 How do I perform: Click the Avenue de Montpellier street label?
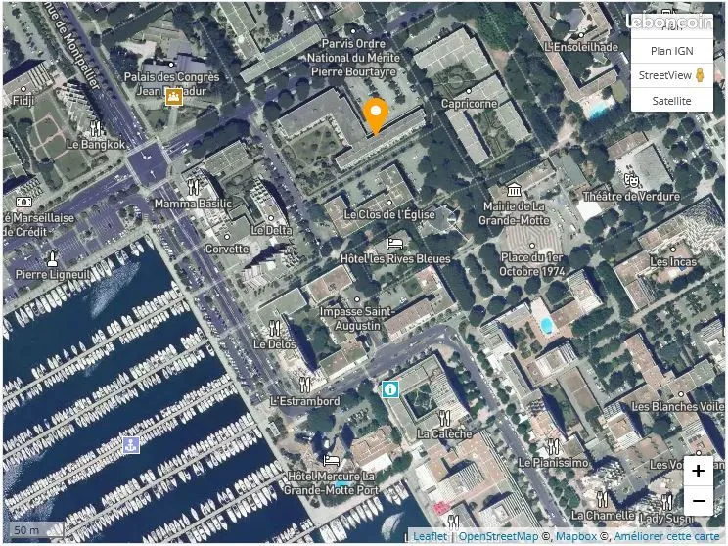(x=72, y=45)
